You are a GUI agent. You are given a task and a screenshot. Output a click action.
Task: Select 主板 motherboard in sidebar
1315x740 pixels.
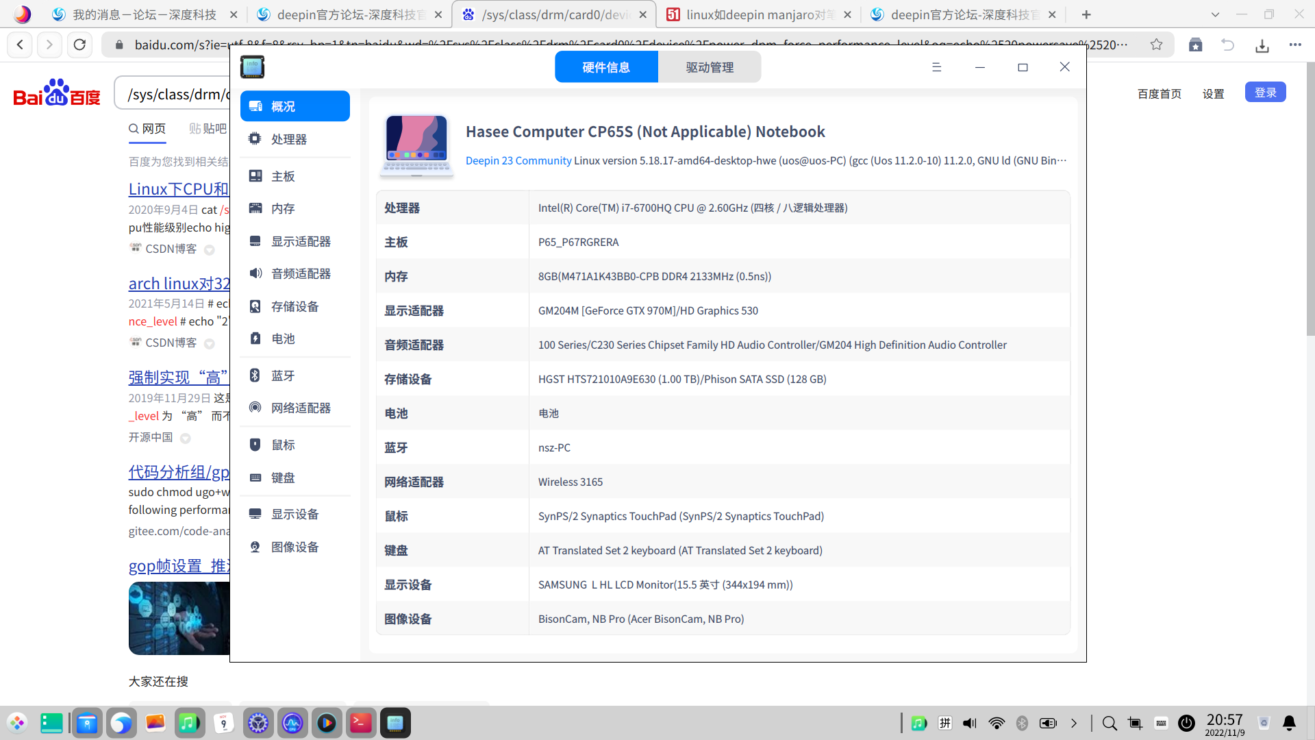coord(282,176)
